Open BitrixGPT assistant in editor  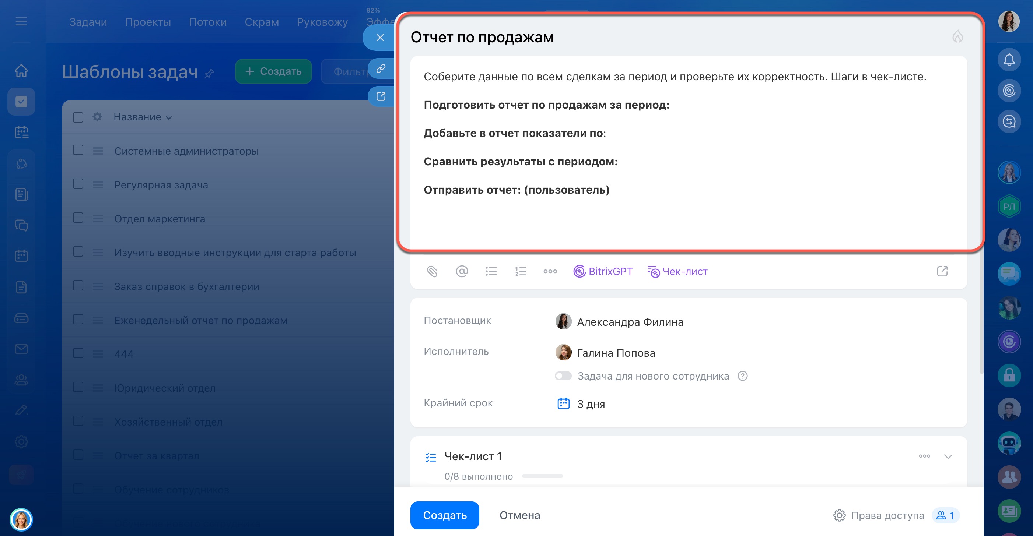click(x=603, y=271)
